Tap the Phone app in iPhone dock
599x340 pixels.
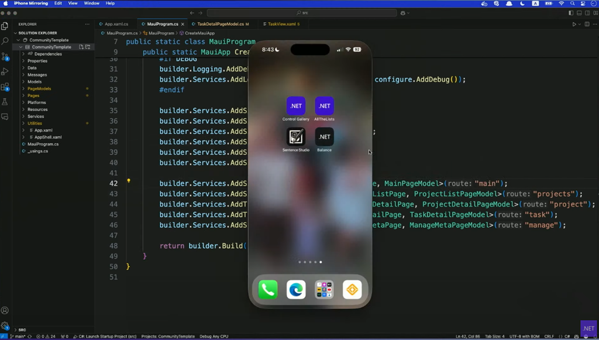268,290
